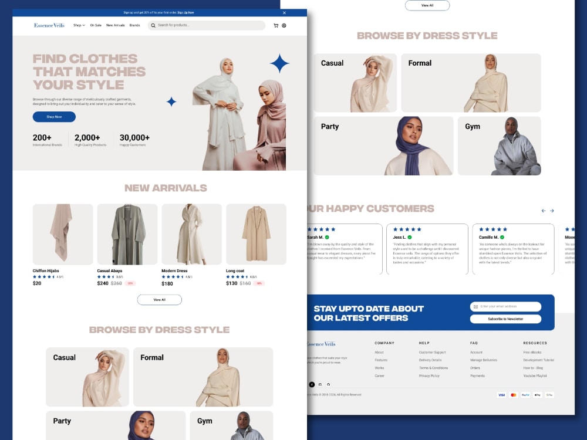Click Subscribe to Newsletter button
The width and height of the screenshot is (587, 440).
(x=506, y=319)
